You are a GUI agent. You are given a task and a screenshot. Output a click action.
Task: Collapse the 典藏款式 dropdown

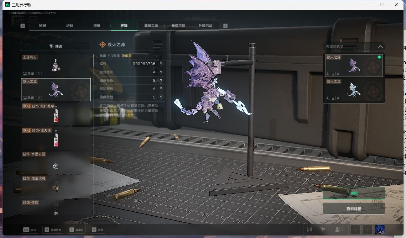(x=380, y=47)
